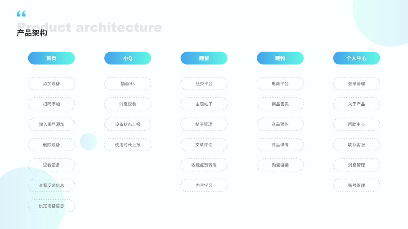Viewport: 408px width, 229px height.
Task: Open the 趣物 category header
Action: coord(280,58)
